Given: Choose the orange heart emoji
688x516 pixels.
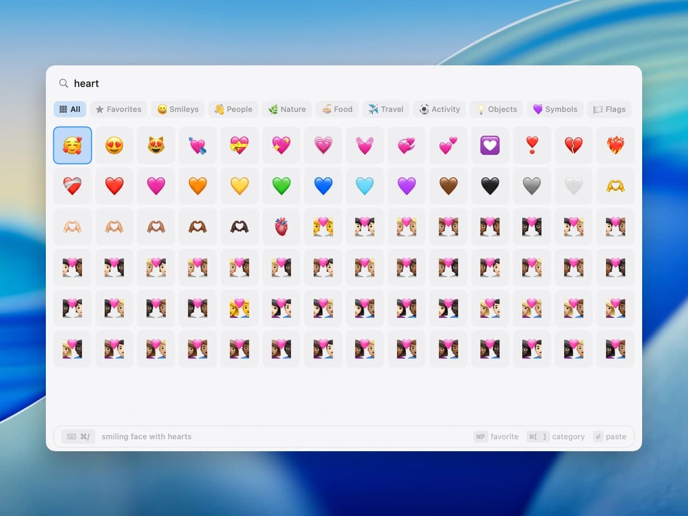Looking at the screenshot, I should click(198, 186).
